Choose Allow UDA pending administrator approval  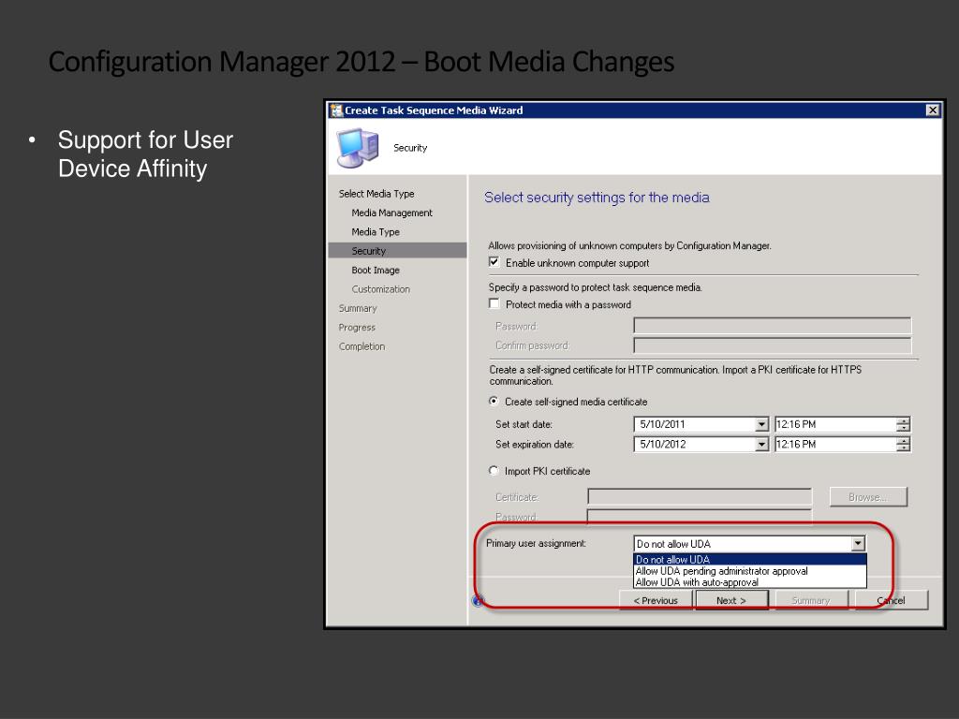point(750,571)
